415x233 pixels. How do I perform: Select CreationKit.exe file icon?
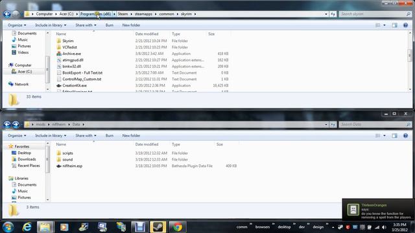(59, 85)
